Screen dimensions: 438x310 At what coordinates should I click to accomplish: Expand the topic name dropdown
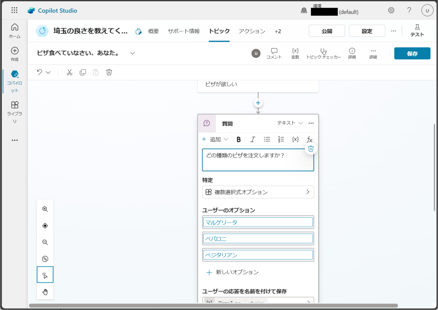[x=132, y=53]
